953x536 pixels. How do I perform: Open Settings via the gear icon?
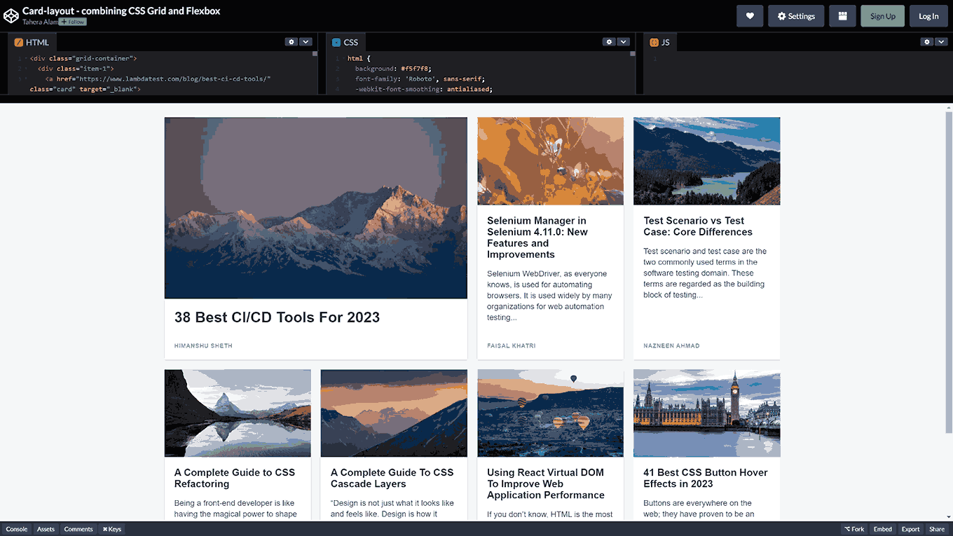coord(796,15)
